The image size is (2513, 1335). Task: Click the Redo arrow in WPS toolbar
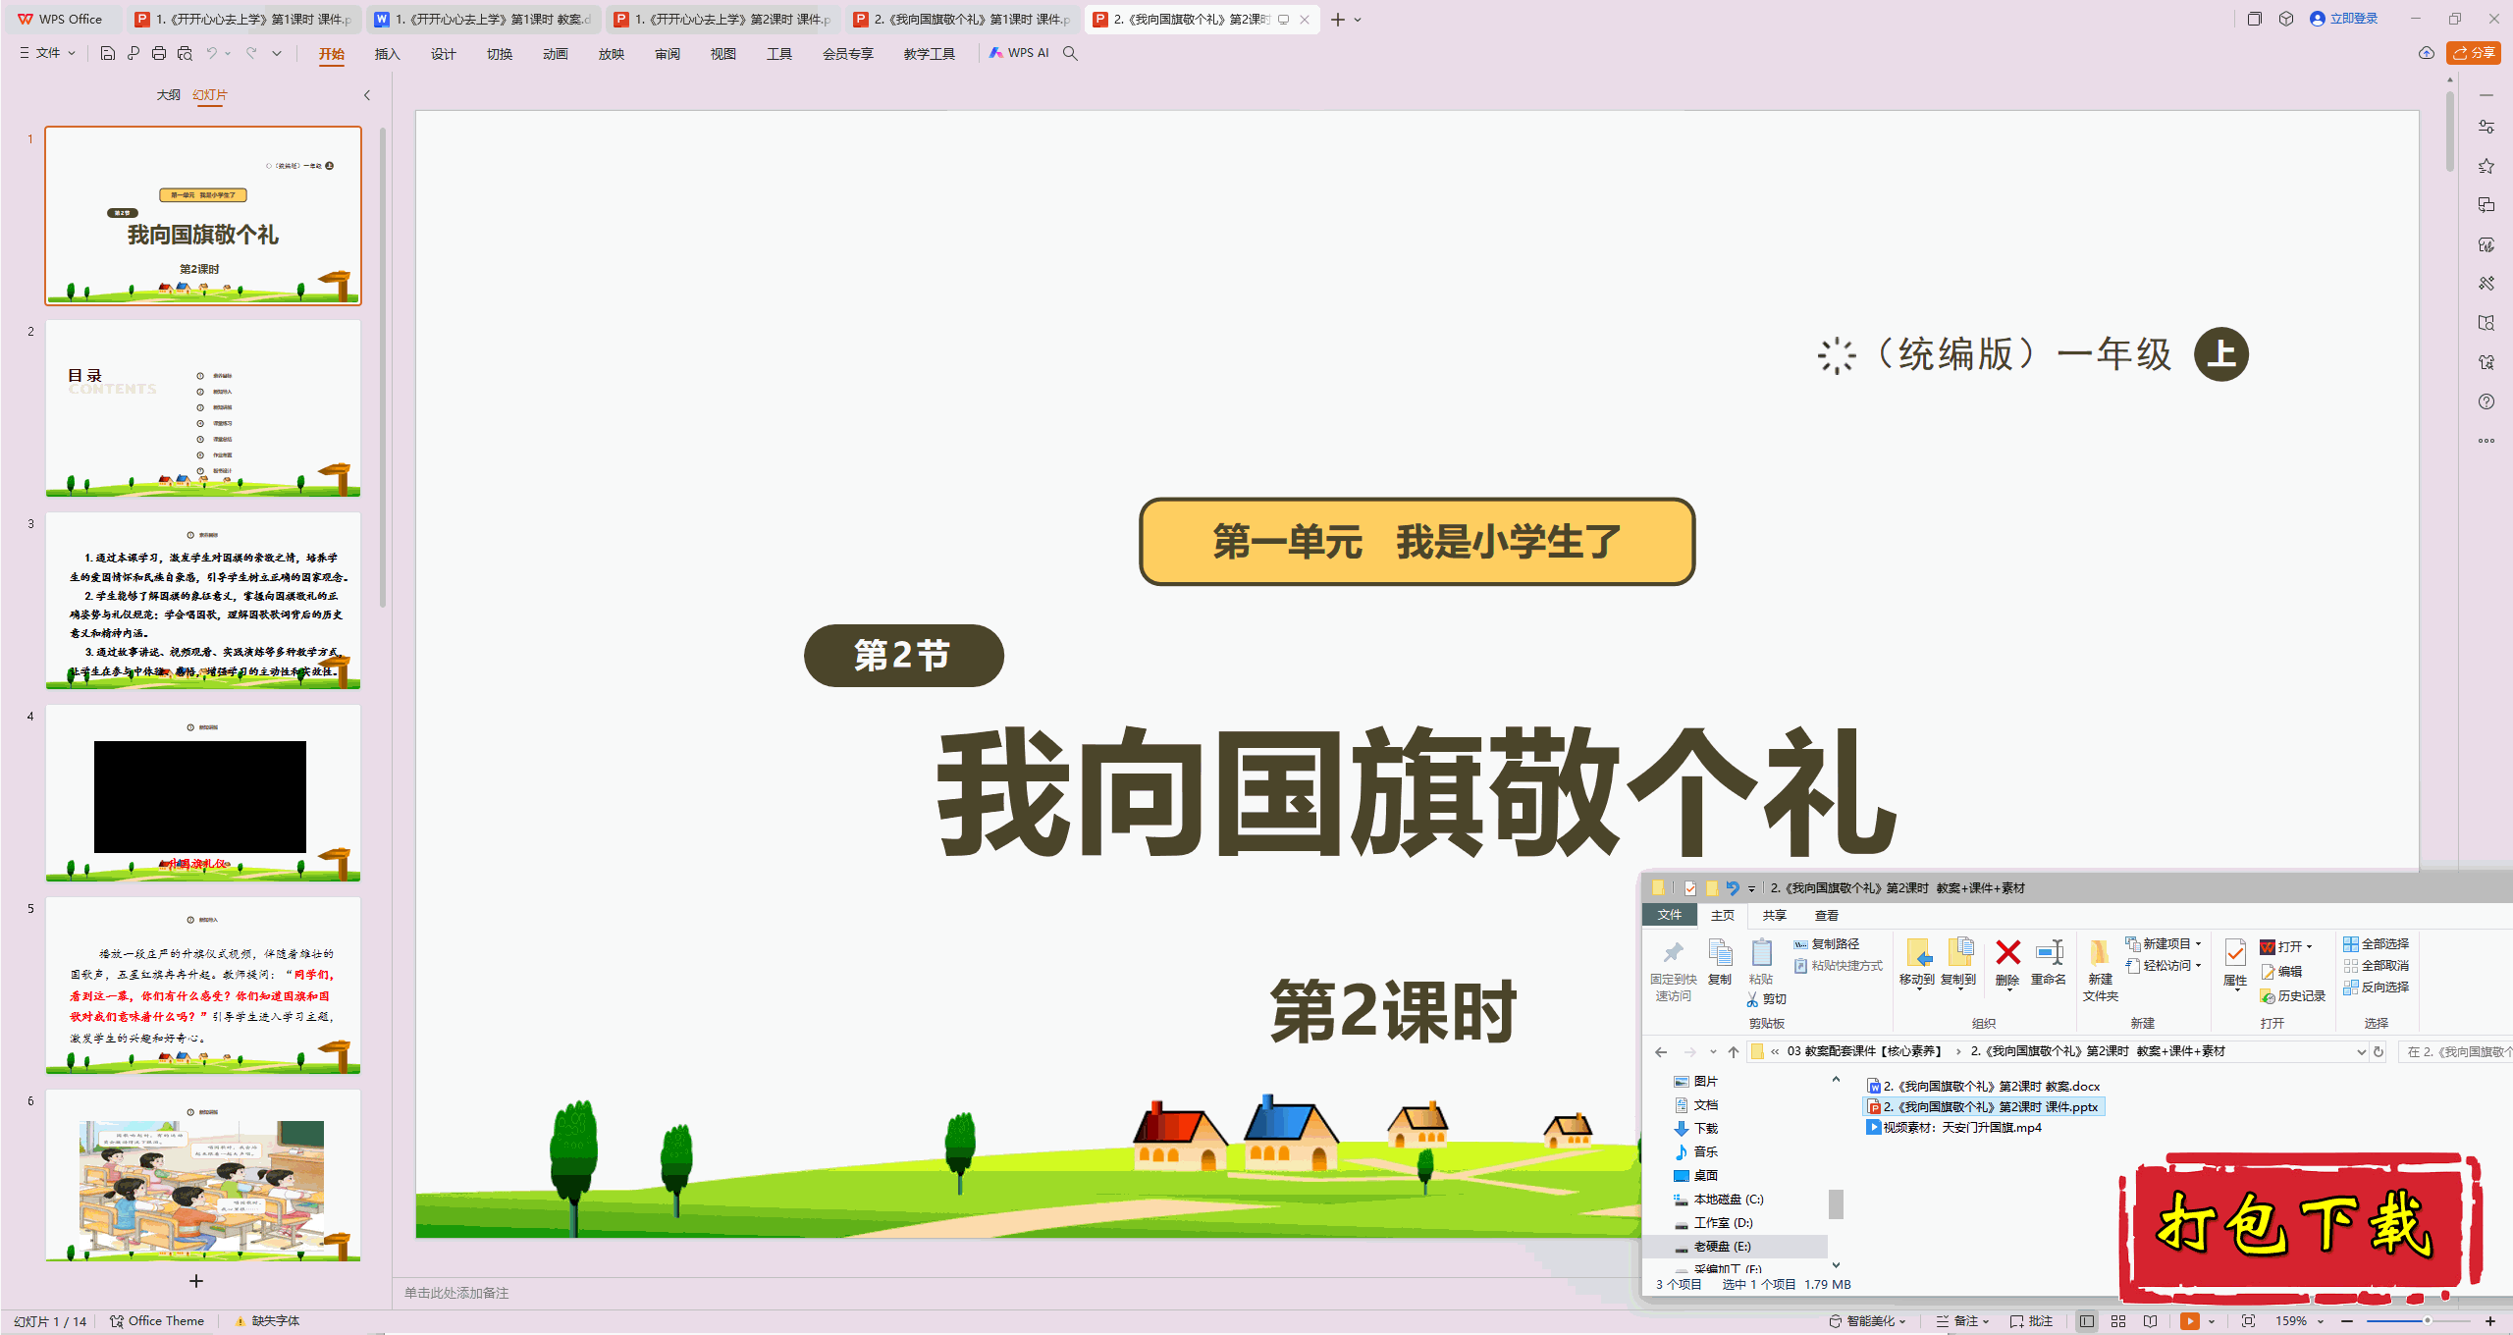(251, 53)
